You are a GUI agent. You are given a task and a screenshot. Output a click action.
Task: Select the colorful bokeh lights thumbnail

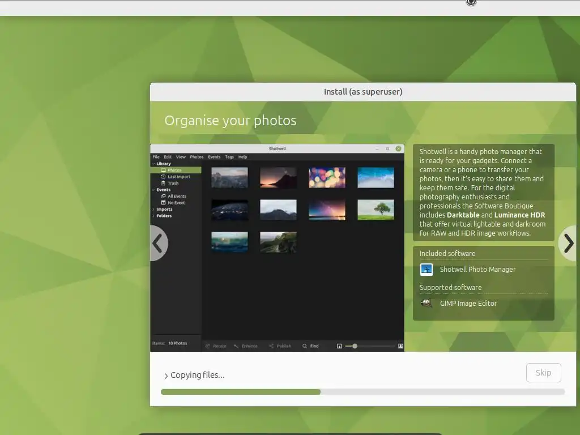click(327, 177)
